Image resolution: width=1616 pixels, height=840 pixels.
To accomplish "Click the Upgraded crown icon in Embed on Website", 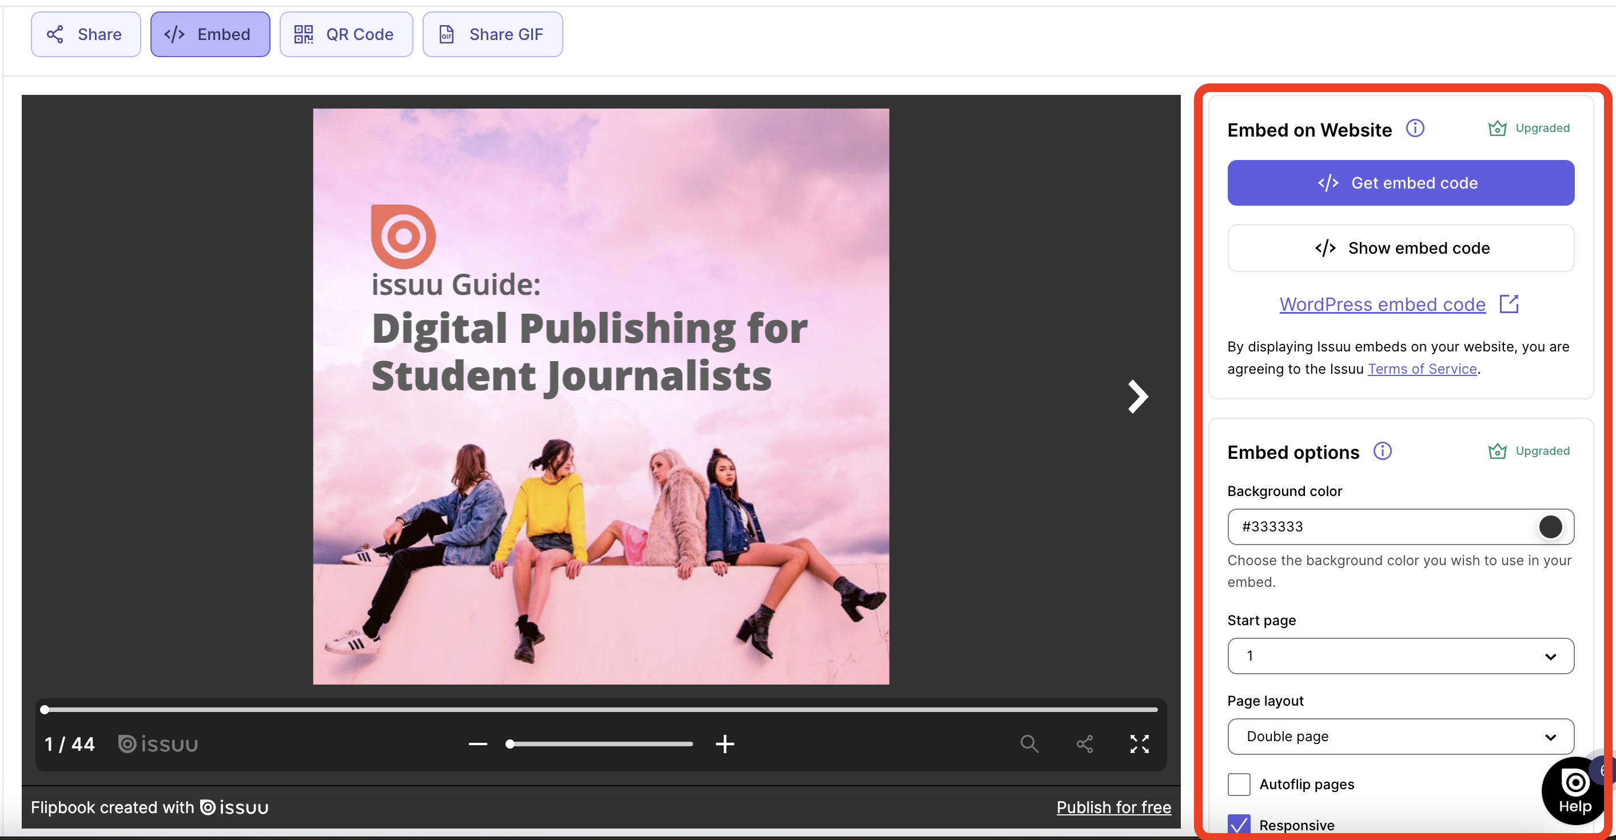I will point(1498,128).
